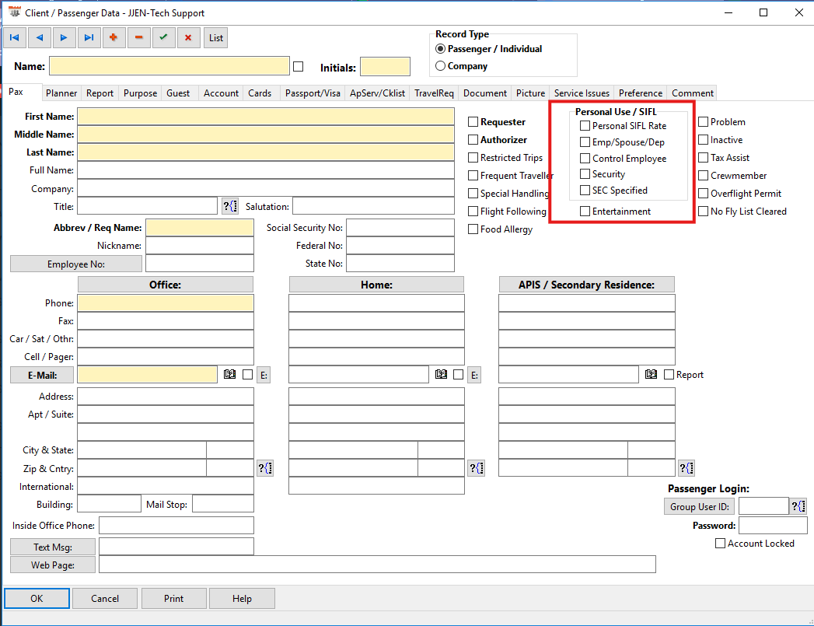Check Food Allergy option
Image resolution: width=814 pixels, height=626 pixels.
click(473, 229)
